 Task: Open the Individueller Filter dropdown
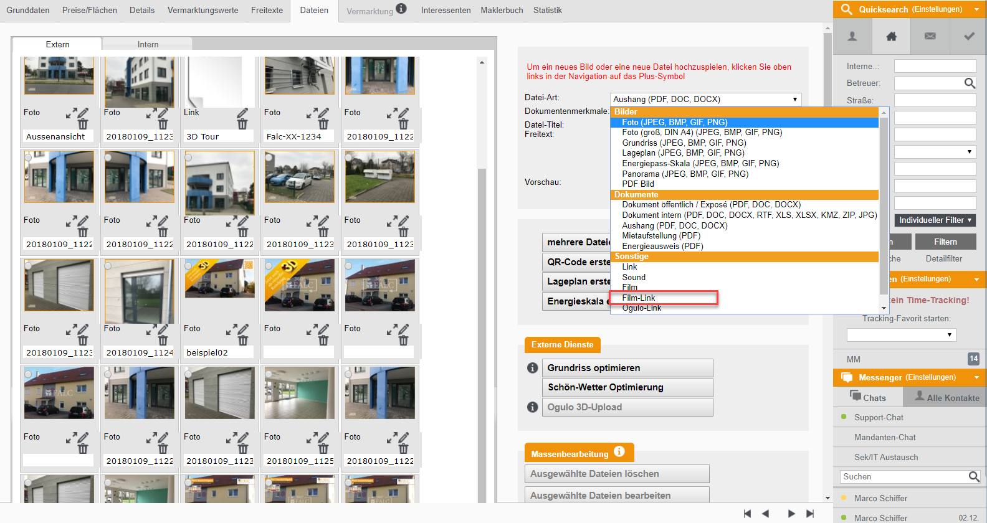click(935, 220)
